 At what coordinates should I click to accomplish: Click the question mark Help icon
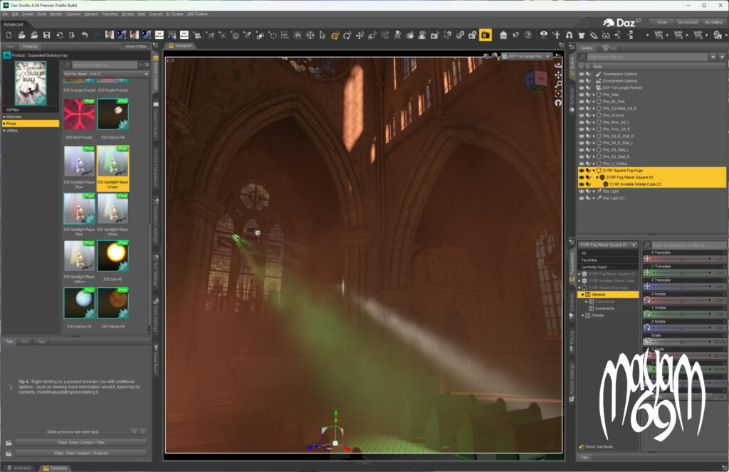coord(528,36)
